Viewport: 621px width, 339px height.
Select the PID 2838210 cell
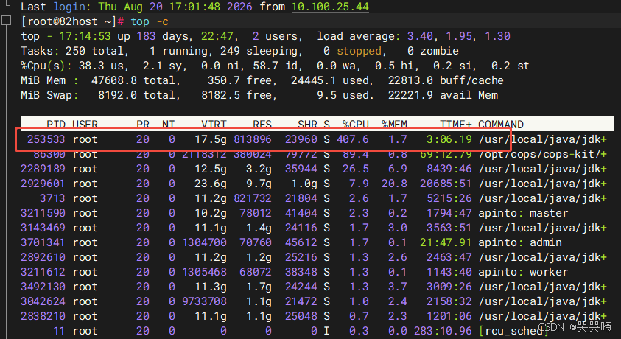tap(43, 316)
